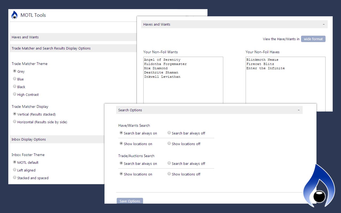
Task: Click 'Deathrite Shaman' in the wants list
Action: 161,72
